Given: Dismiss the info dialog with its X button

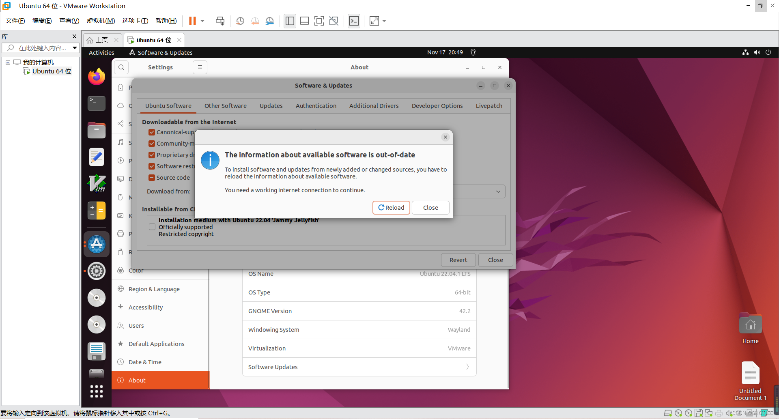Looking at the screenshot, I should [445, 137].
